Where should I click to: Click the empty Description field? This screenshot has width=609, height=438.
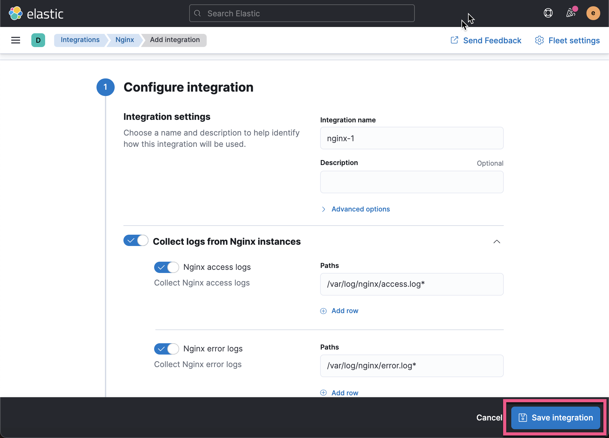(412, 182)
